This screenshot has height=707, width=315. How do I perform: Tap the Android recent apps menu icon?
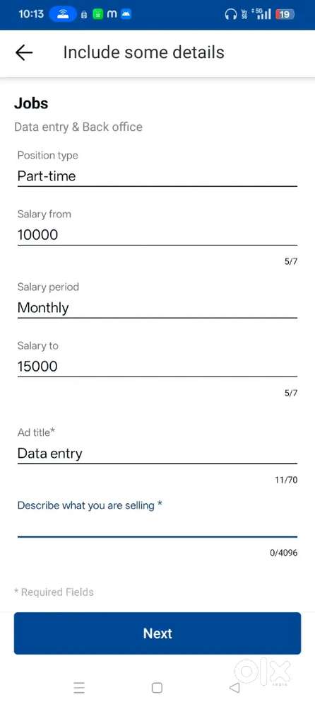point(79,688)
